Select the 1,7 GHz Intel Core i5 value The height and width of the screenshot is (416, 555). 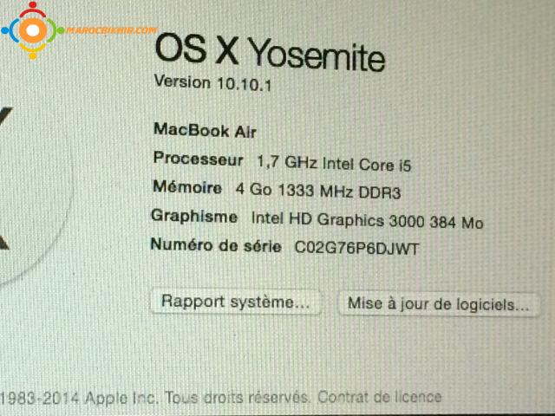pyautogui.click(x=334, y=164)
